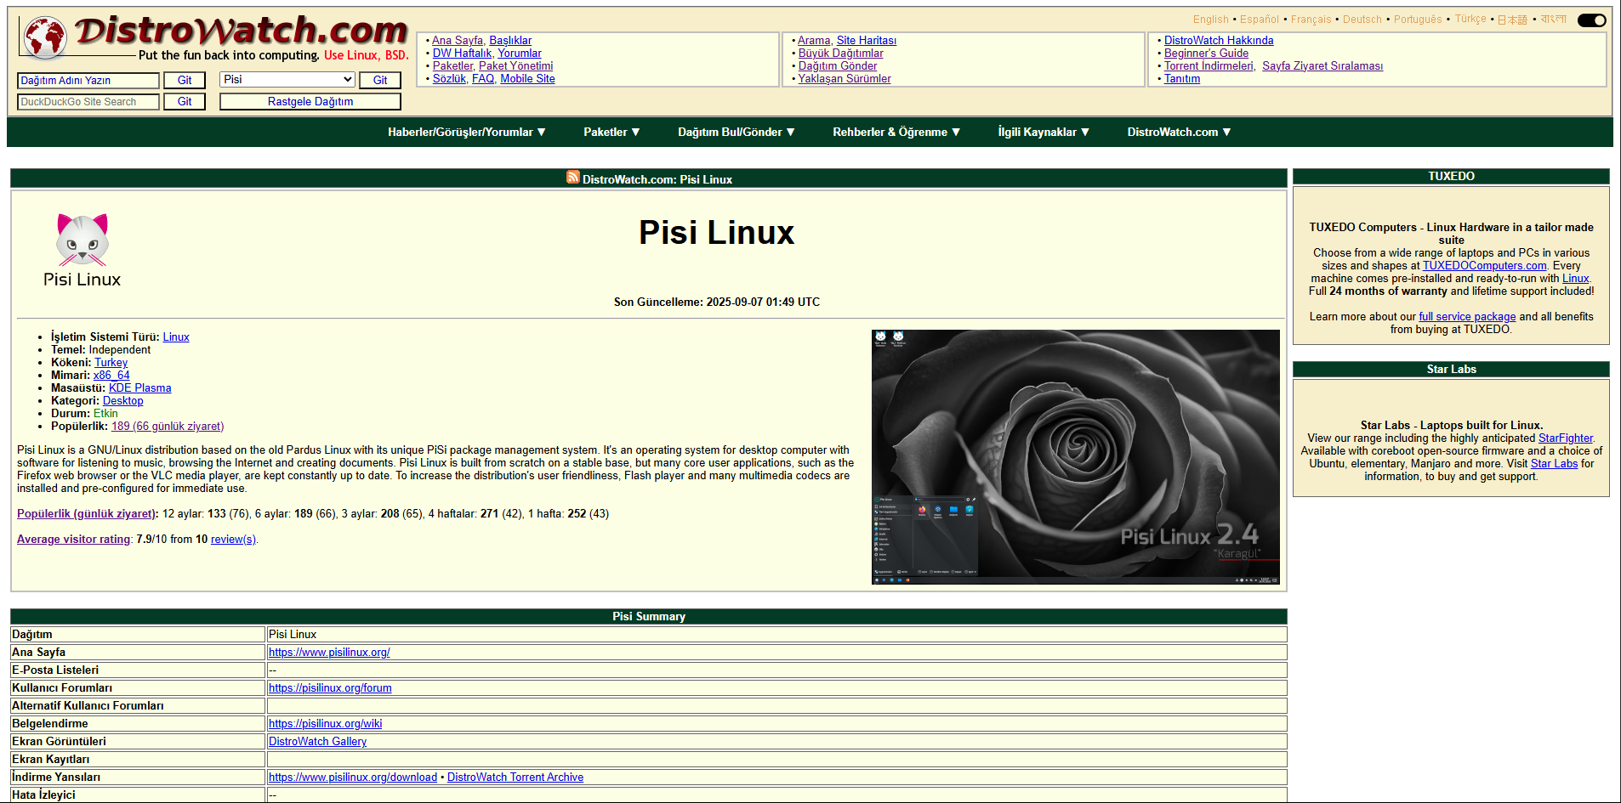
Task: Open Sayfa Ziyaret Sıralaması link
Action: tap(1322, 65)
